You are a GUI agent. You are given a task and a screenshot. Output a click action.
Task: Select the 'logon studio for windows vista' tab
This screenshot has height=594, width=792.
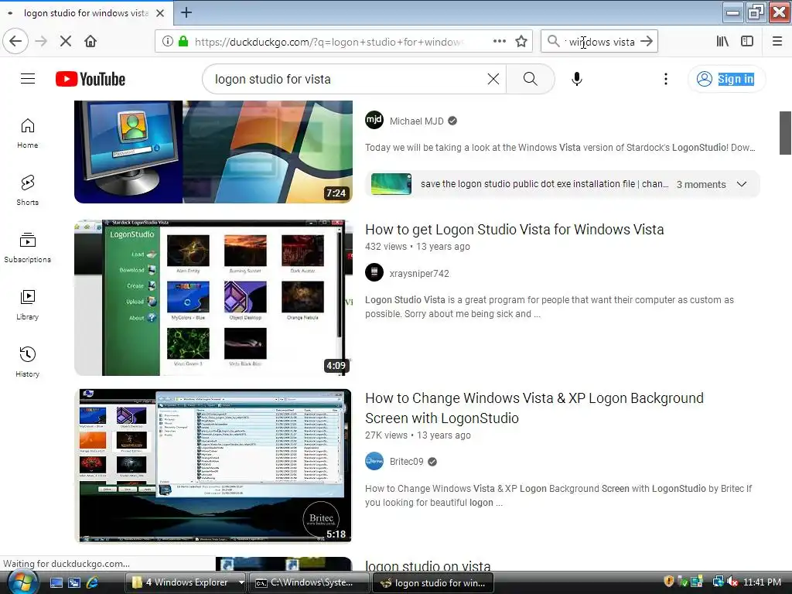coord(87,13)
